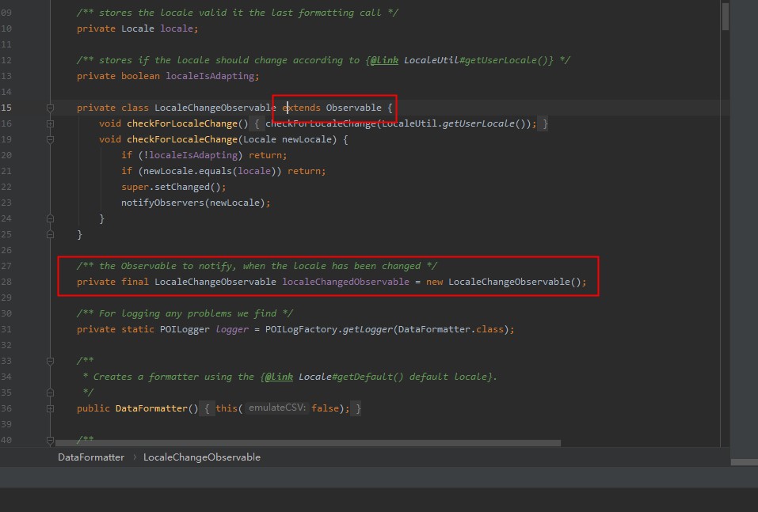Screen dimensions: 758x512
Task: Click fold end marker at line 25
Action: coord(50,235)
